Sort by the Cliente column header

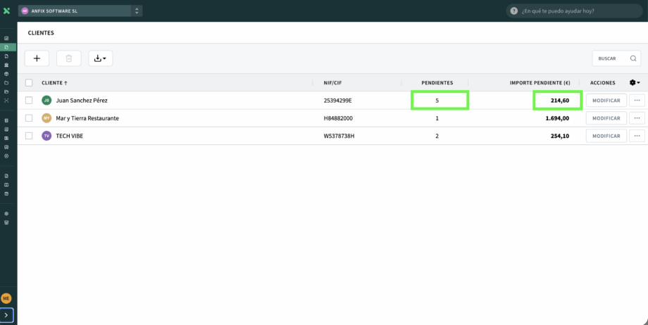pyautogui.click(x=54, y=83)
